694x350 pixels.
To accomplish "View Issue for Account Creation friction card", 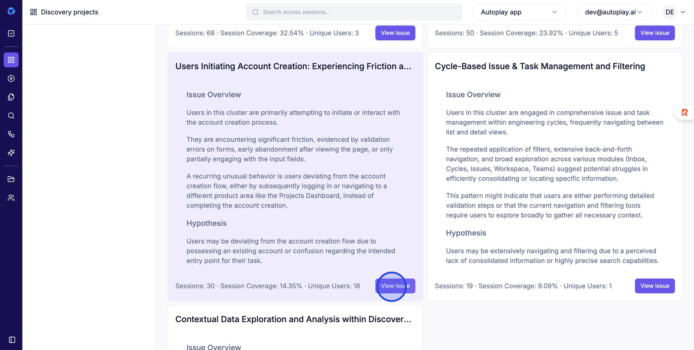I will (395, 286).
